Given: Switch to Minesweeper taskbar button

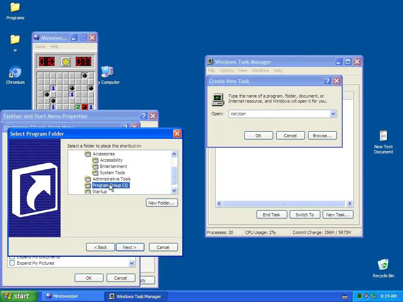Looking at the screenshot, I should pyautogui.click(x=73, y=296).
